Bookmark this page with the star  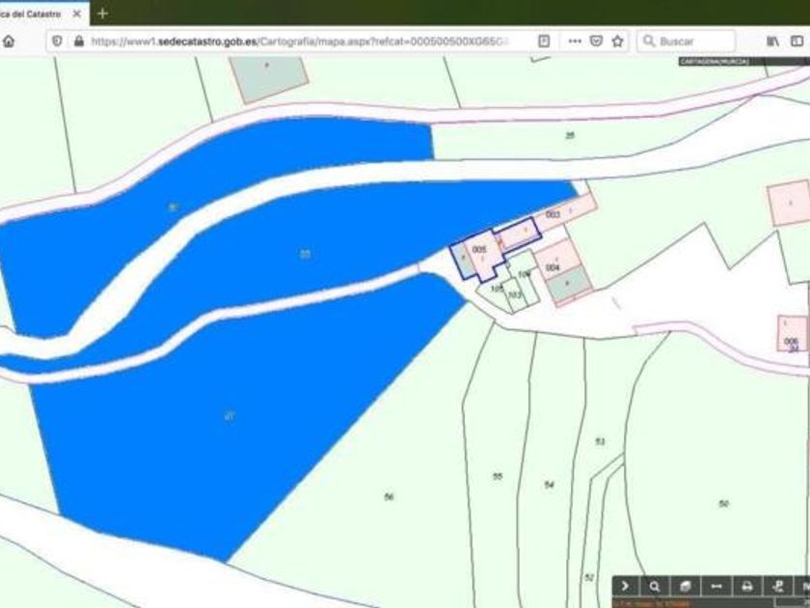click(x=617, y=41)
